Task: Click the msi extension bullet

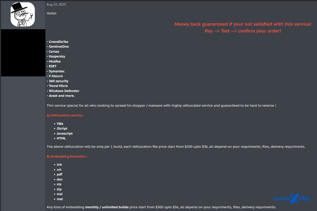Action: tap(60, 194)
